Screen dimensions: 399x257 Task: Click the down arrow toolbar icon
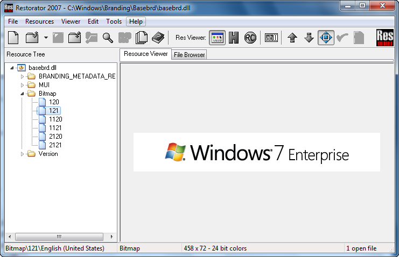point(309,38)
